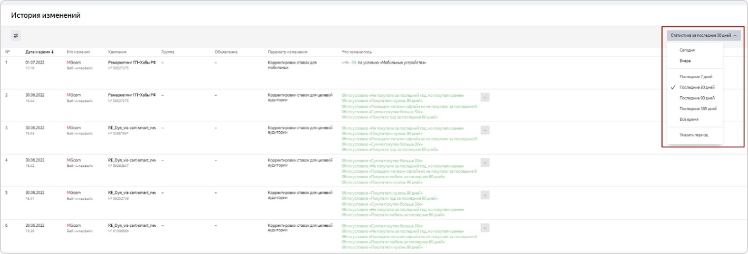The height and width of the screenshot is (254, 748).
Task: Click the "MGcom" user in row 5
Action: [74, 192]
